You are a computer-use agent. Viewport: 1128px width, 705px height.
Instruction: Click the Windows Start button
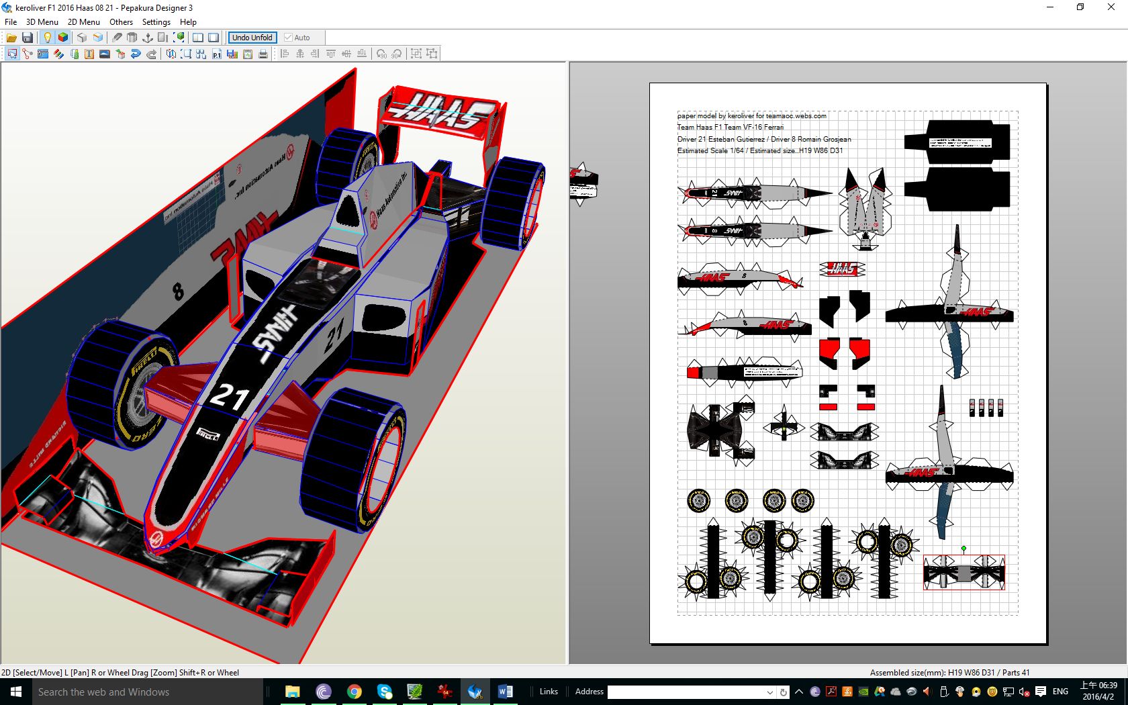point(16,692)
